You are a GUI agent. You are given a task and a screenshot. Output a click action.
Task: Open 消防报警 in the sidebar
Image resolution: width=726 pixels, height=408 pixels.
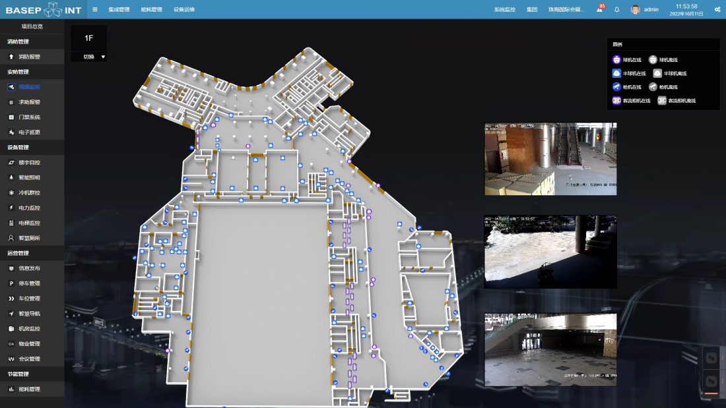pos(29,57)
